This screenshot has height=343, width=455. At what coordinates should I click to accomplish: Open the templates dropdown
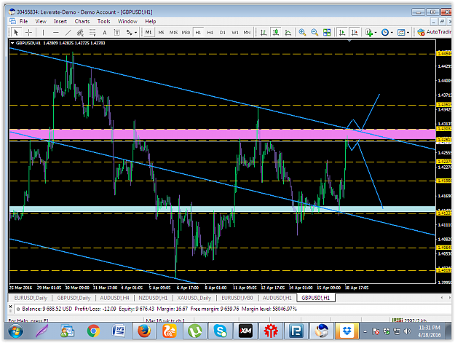(403, 33)
